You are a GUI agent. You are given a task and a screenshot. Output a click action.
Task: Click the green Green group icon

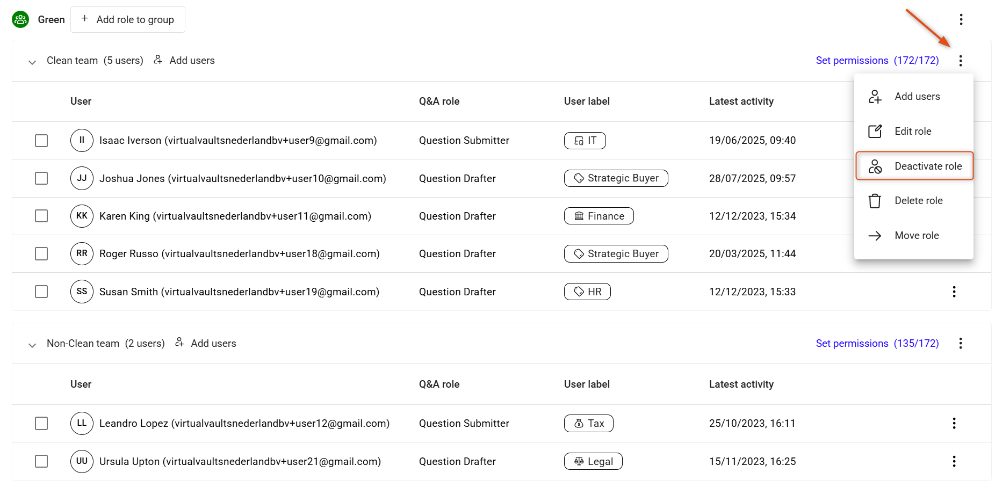20,19
